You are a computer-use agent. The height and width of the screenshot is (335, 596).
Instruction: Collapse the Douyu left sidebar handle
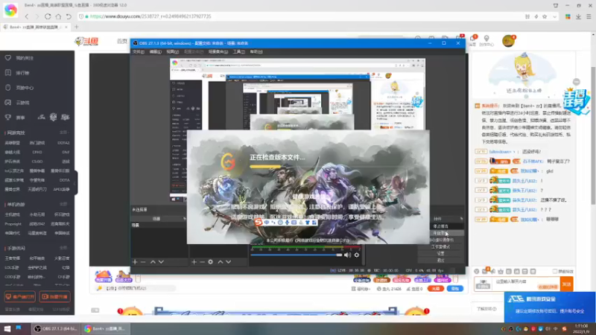76,183
